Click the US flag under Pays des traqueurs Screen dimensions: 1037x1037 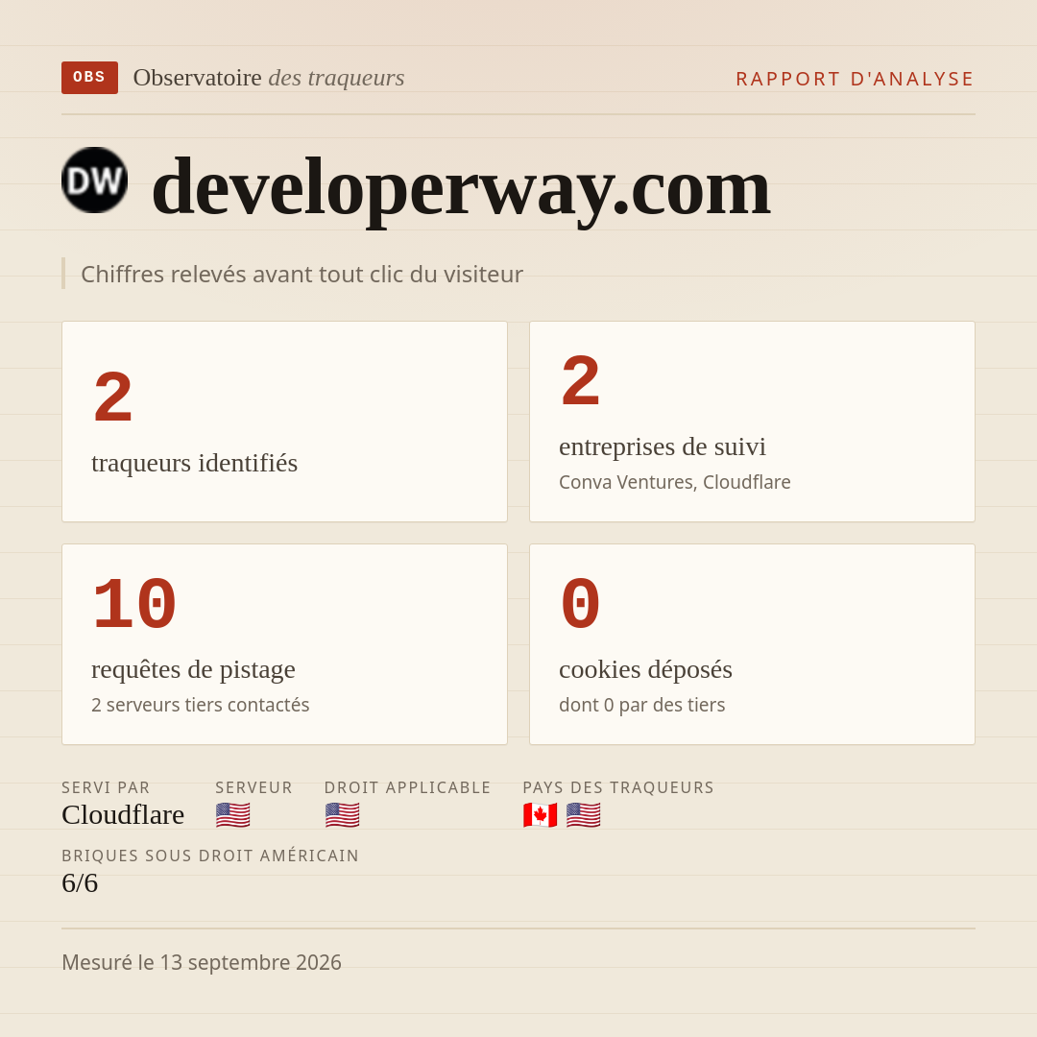pyautogui.click(x=584, y=815)
